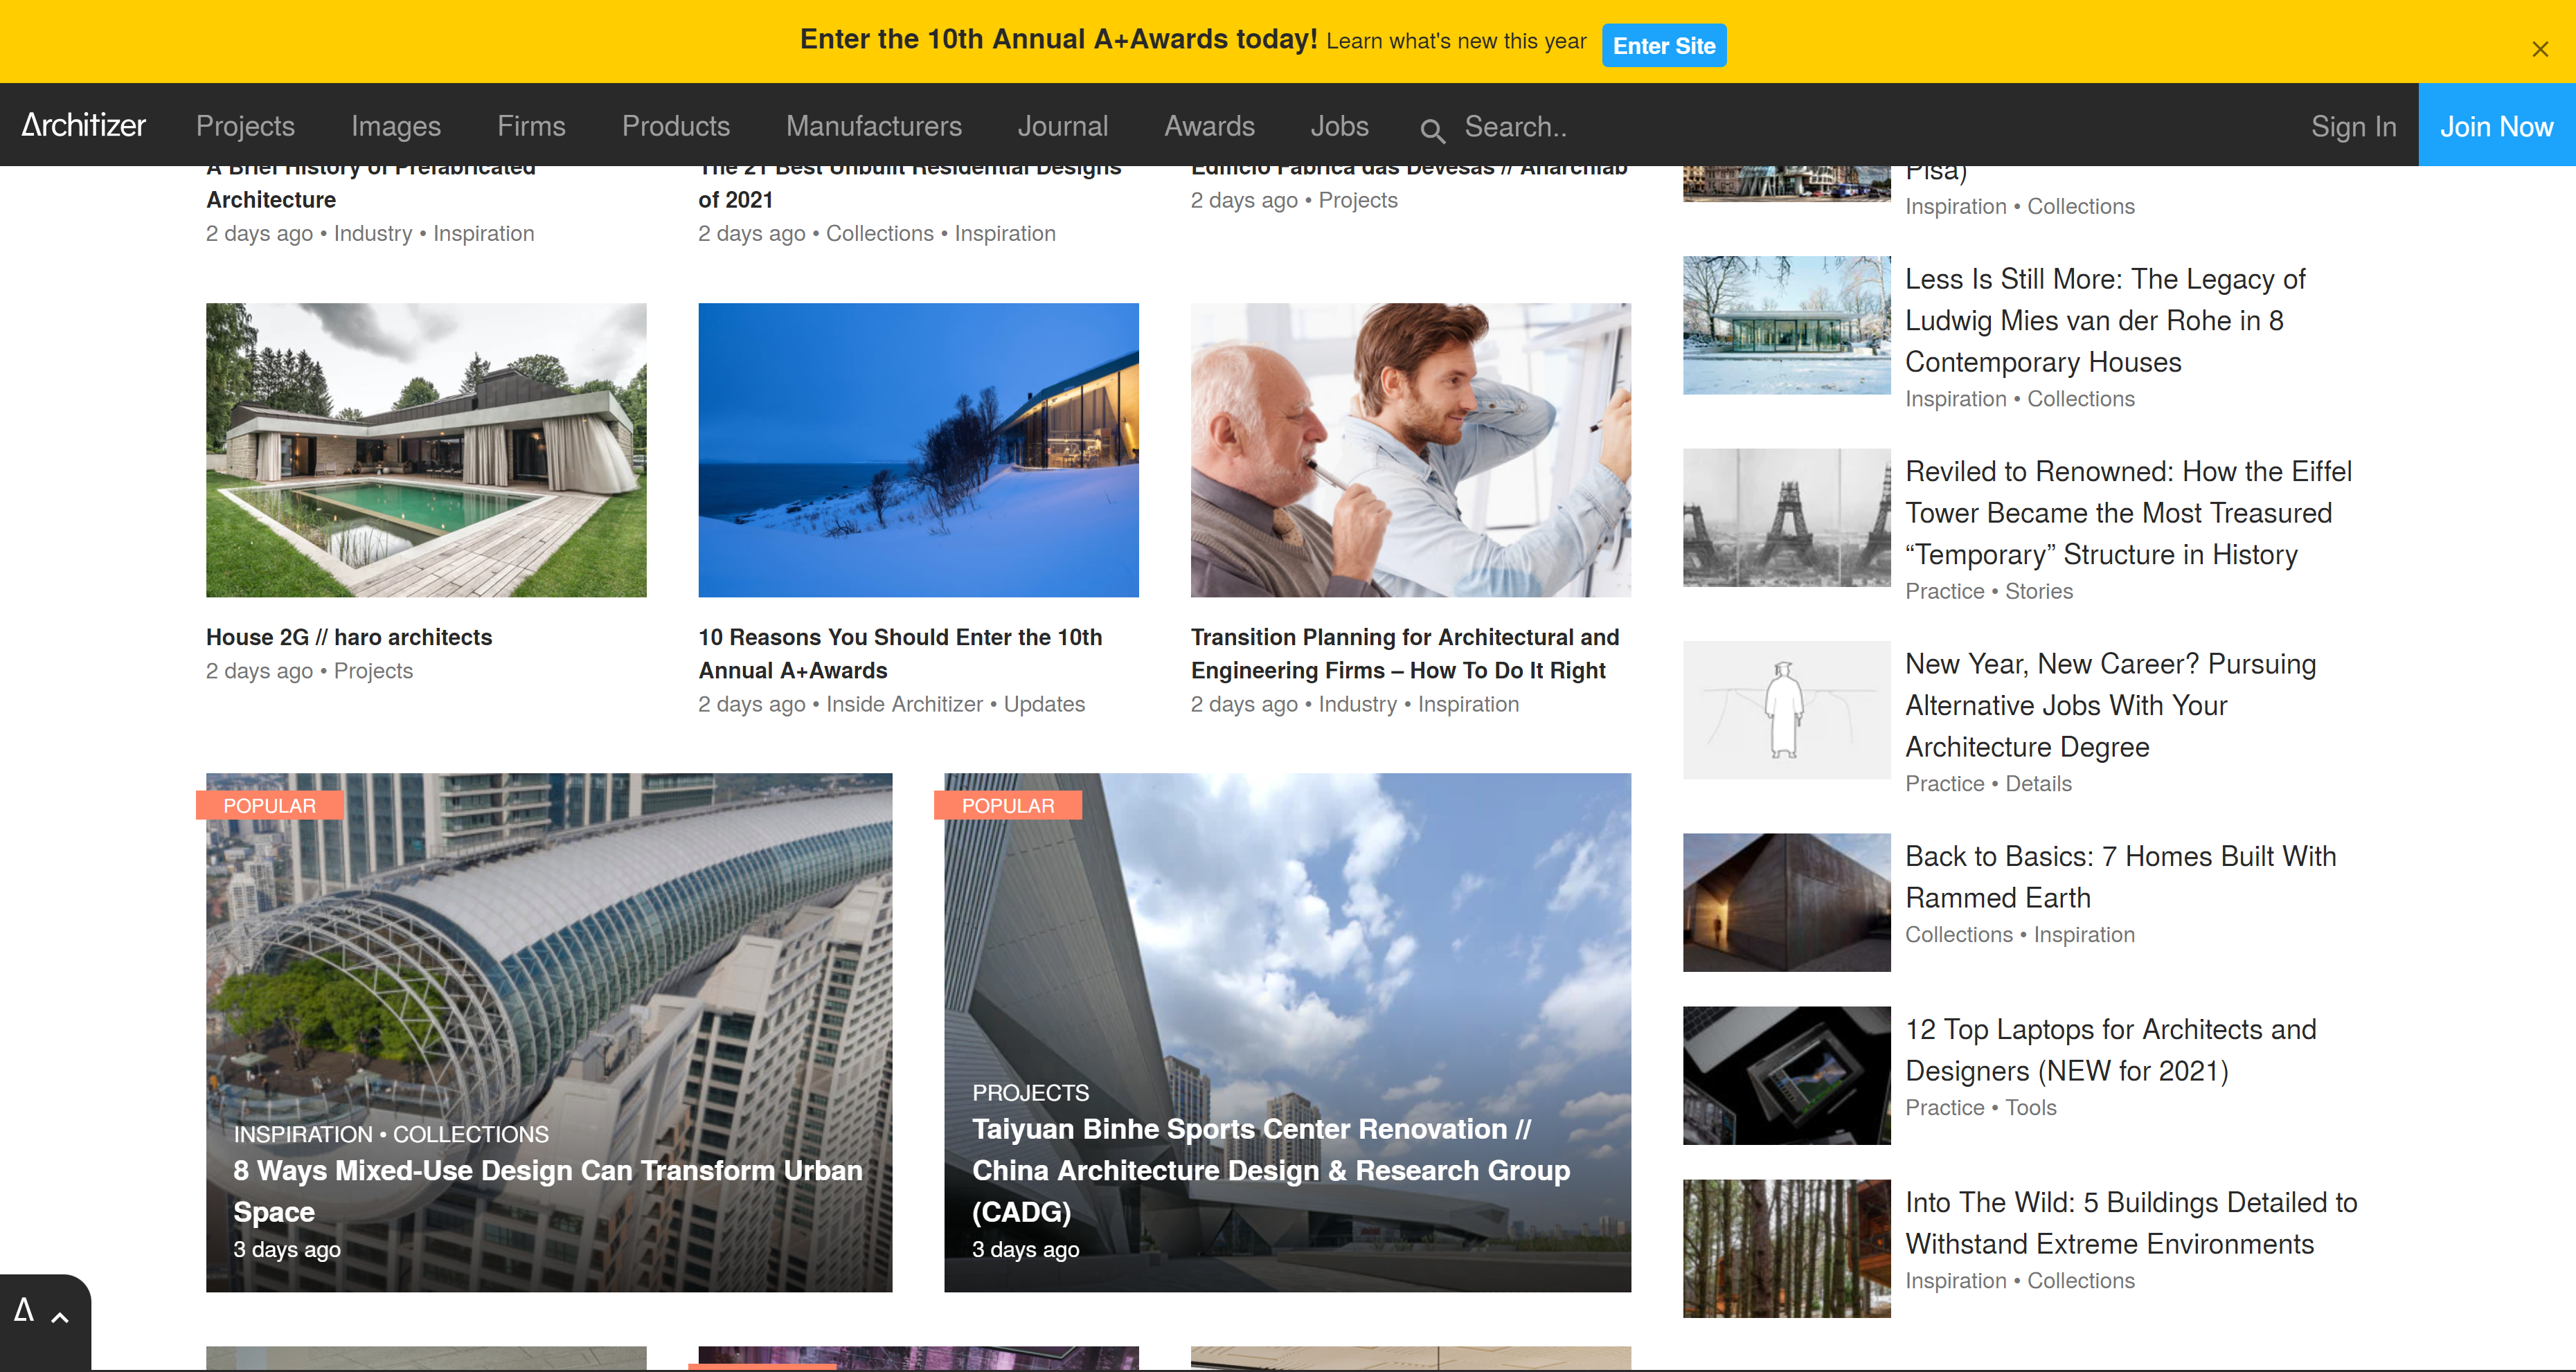Open the rammed earth homes thumbnail

click(1786, 902)
